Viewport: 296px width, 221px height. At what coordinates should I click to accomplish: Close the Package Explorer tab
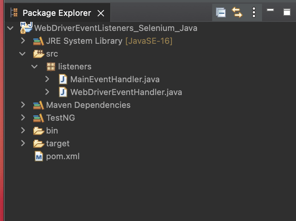click(101, 13)
